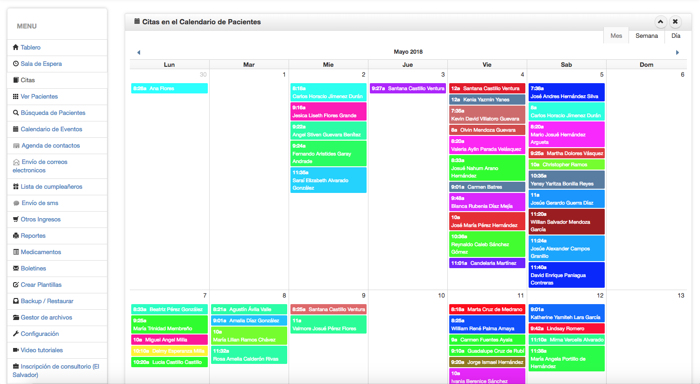Switch to Semana calendar view

point(646,36)
